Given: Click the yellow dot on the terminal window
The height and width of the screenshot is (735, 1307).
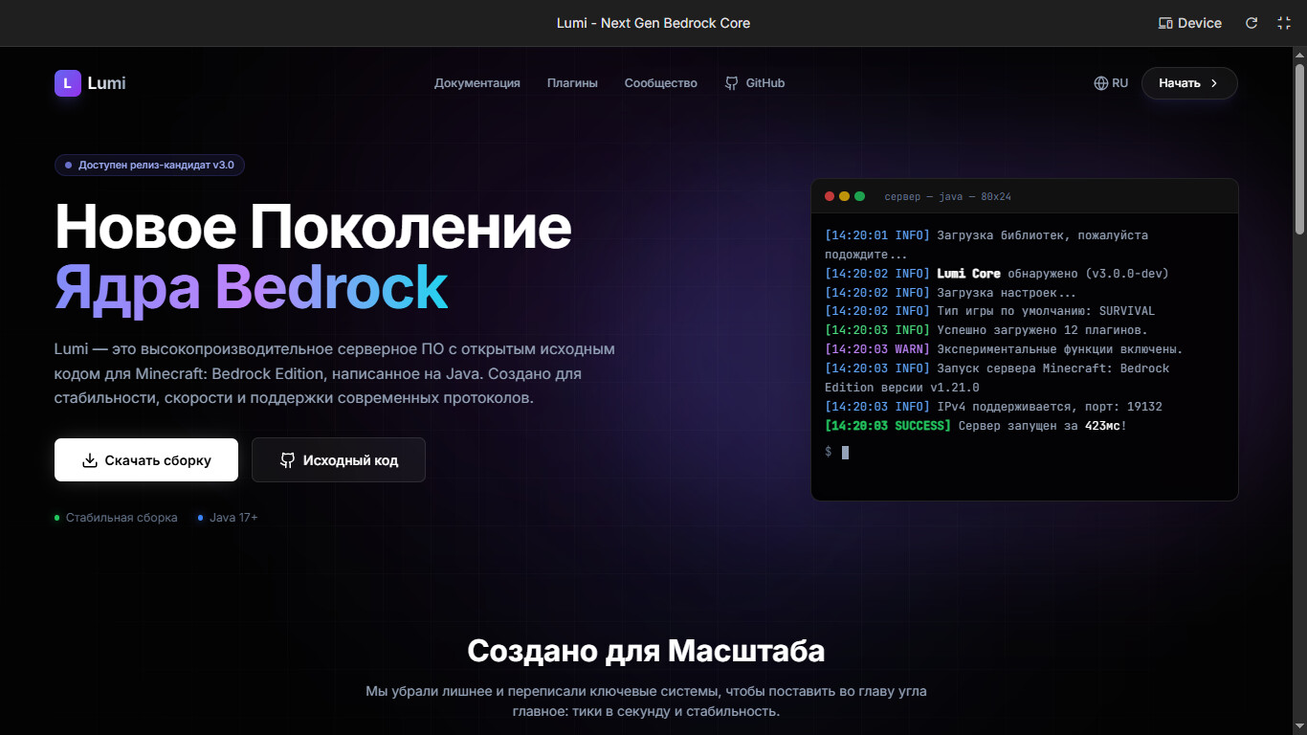Looking at the screenshot, I should tap(844, 195).
